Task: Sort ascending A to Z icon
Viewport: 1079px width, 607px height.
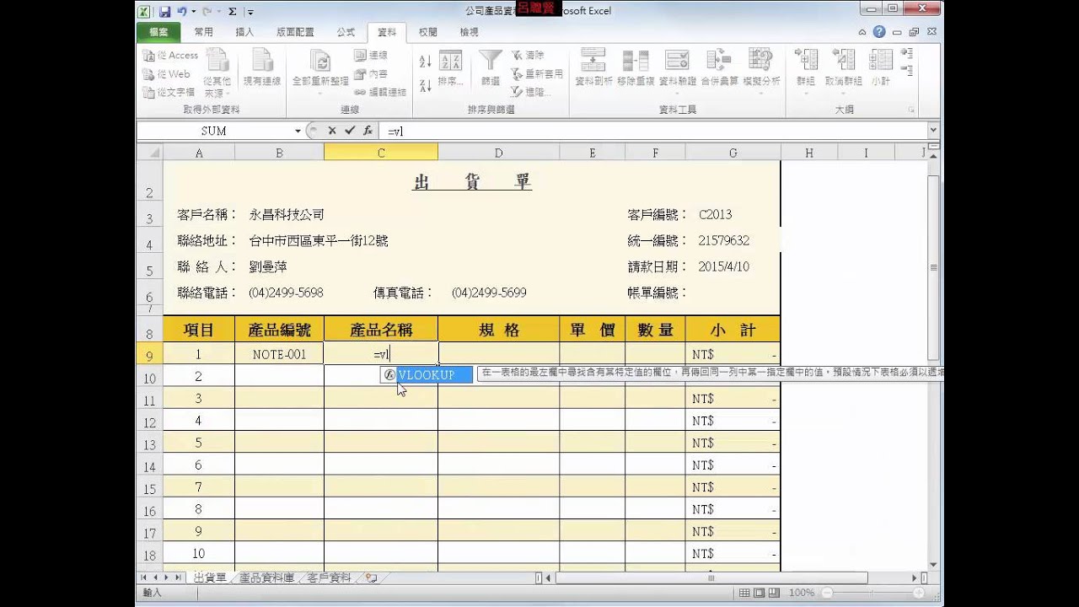Action: [425, 61]
